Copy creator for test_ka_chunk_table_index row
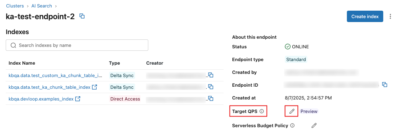Viewport: 395px width, 135px height. coord(211,87)
